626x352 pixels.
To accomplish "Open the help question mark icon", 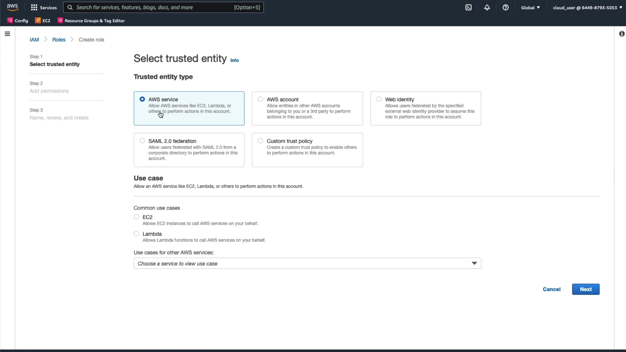I will tap(505, 7).
